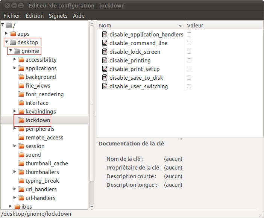
Task: Click the typing_break folder icon
Action: coord(21,181)
